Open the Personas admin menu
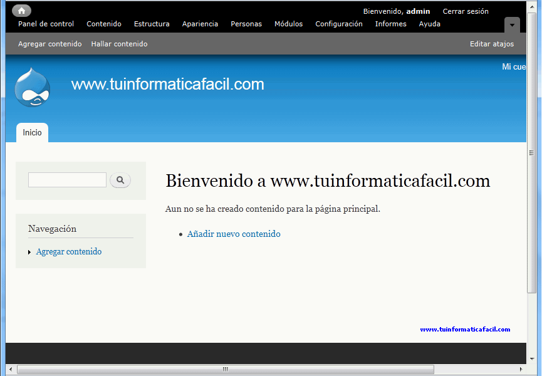 [246, 24]
